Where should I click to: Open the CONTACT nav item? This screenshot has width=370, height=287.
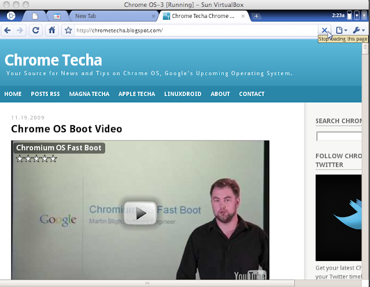(251, 94)
